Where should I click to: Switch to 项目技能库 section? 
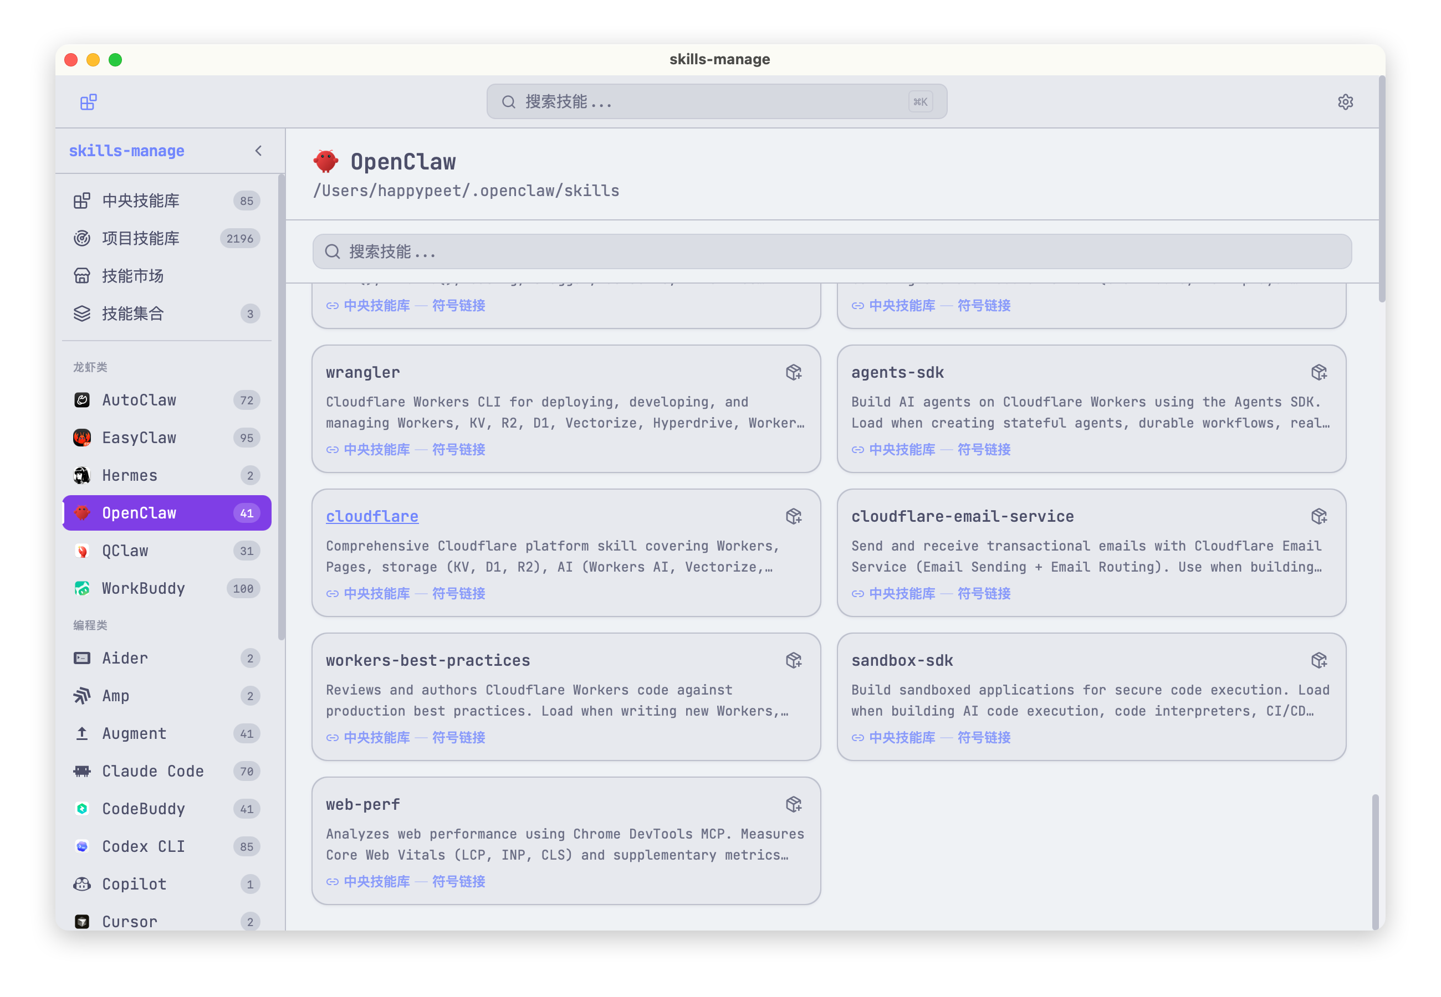[141, 238]
